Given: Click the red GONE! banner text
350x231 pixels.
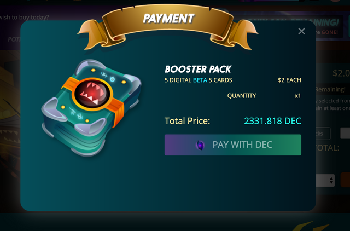Looking at the screenshot, I should click(x=329, y=32).
